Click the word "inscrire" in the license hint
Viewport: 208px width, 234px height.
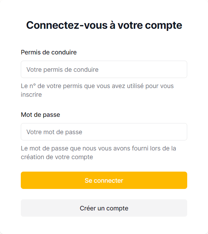point(31,94)
